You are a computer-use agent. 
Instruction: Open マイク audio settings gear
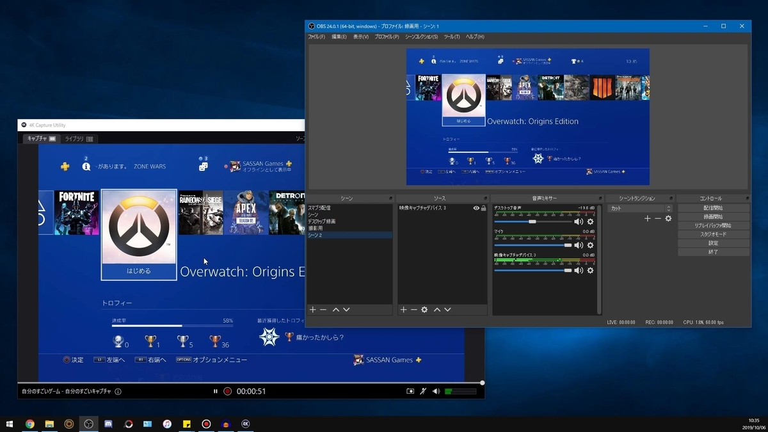(590, 245)
